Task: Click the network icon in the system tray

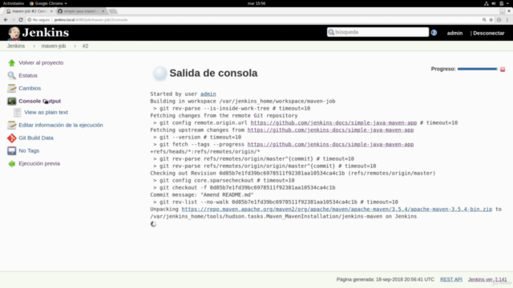Action: (x=487, y=3)
